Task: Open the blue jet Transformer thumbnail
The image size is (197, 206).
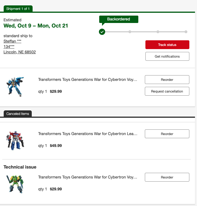Action: coord(16,86)
